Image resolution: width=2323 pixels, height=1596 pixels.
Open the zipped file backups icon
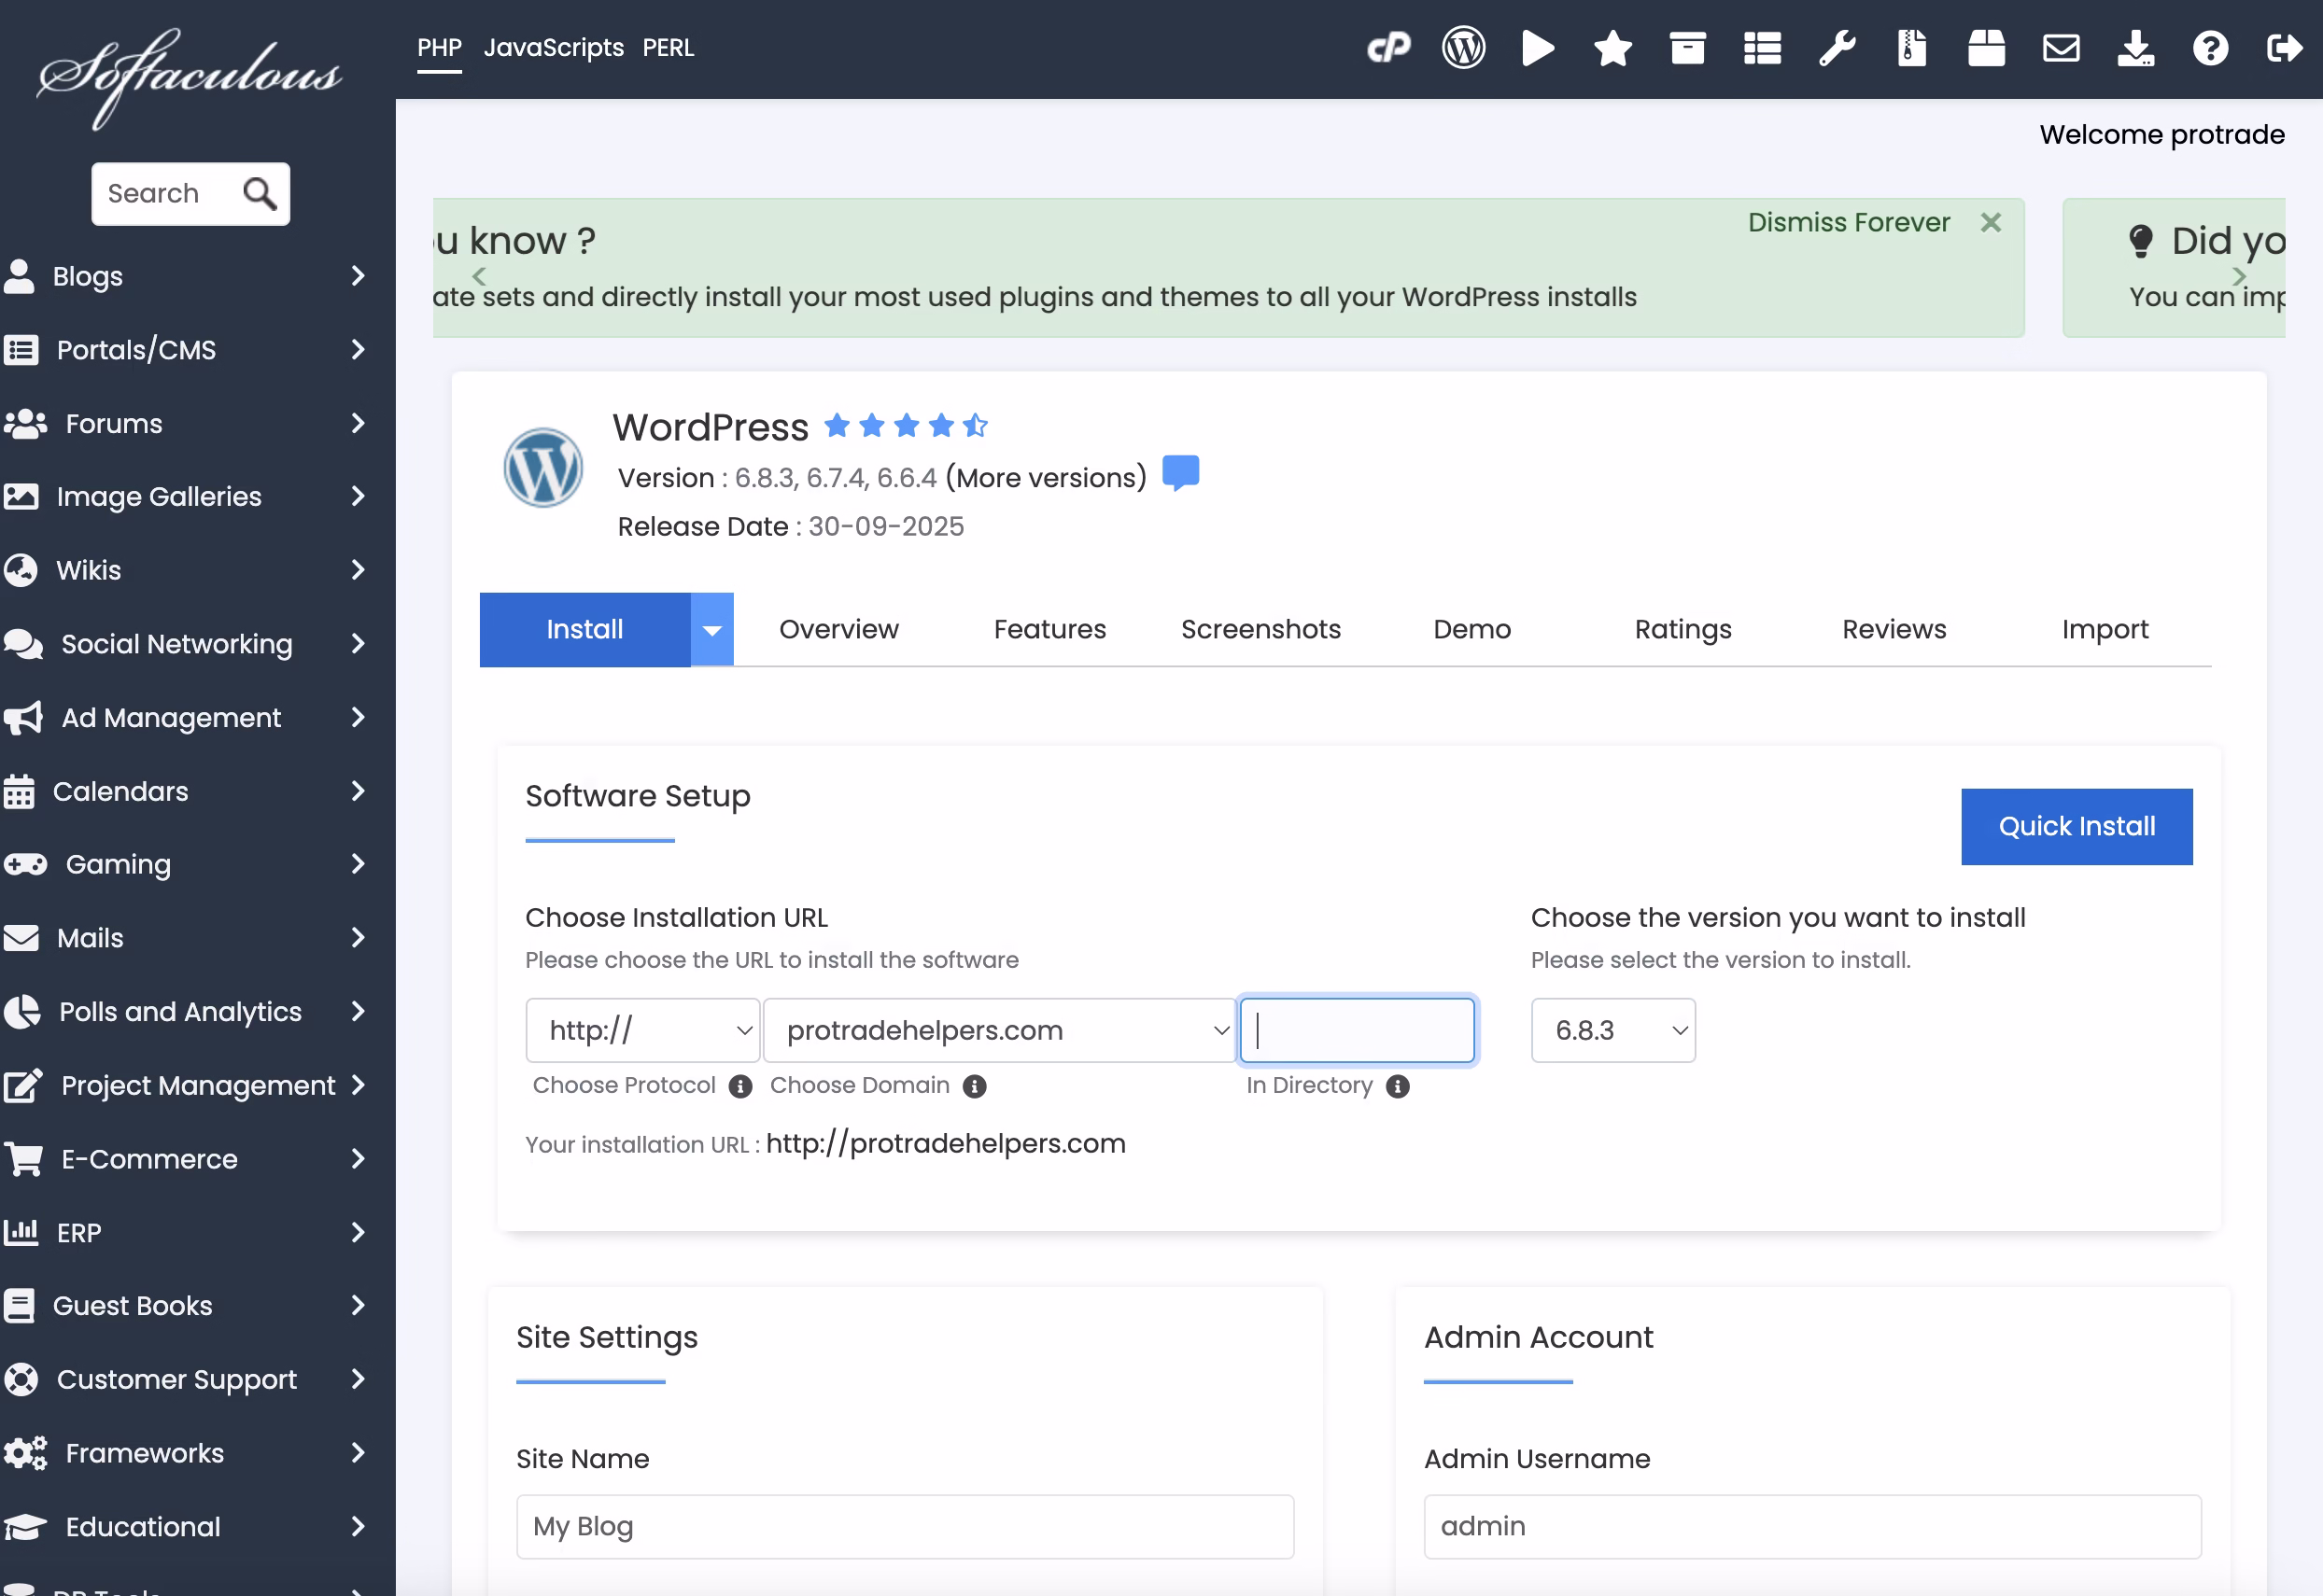click(1912, 48)
